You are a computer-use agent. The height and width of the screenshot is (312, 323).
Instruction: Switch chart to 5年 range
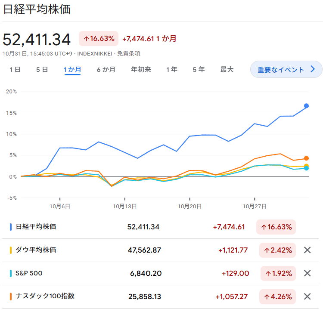[x=199, y=70]
